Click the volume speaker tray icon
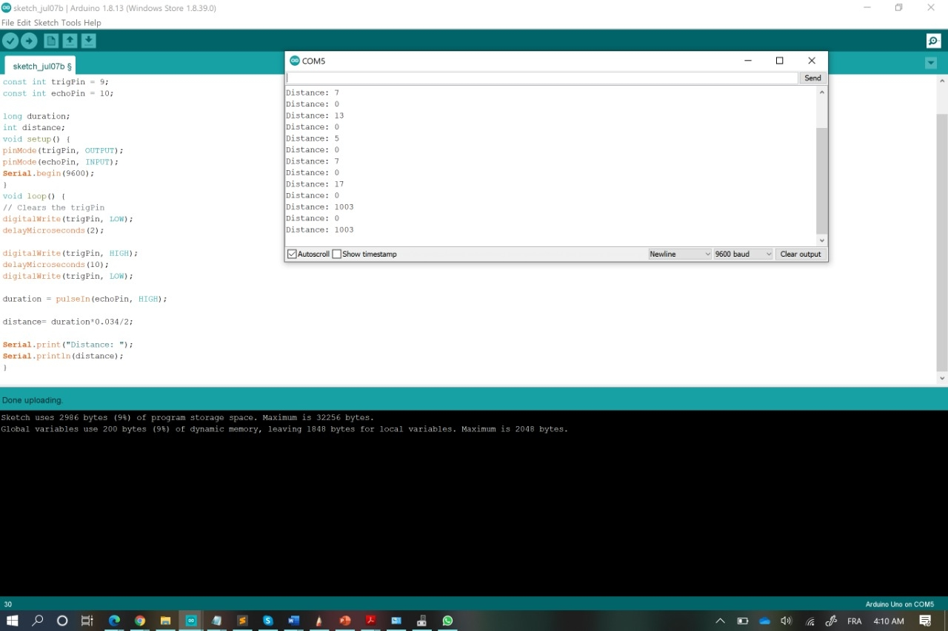Viewport: 948px width, 631px height. tap(787, 621)
